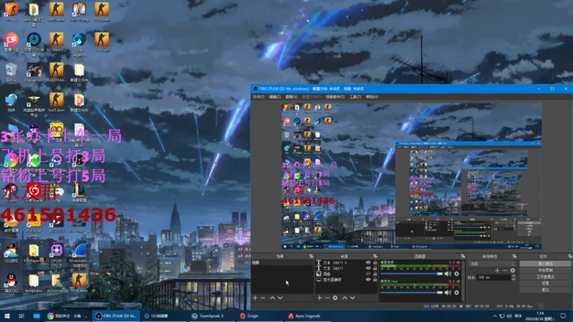Remove the selected scene with the minus icon
Screen dimensions: 573x322
263,298
